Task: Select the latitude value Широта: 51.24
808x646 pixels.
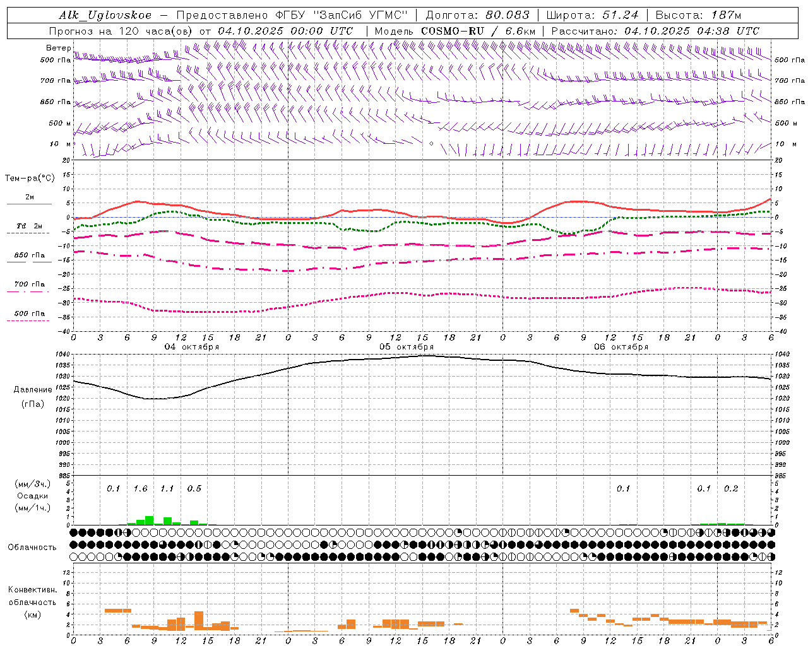Action: 592,15
